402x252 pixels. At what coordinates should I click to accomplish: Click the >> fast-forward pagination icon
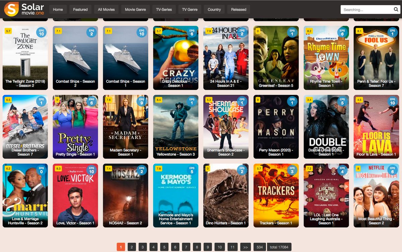tap(246, 247)
